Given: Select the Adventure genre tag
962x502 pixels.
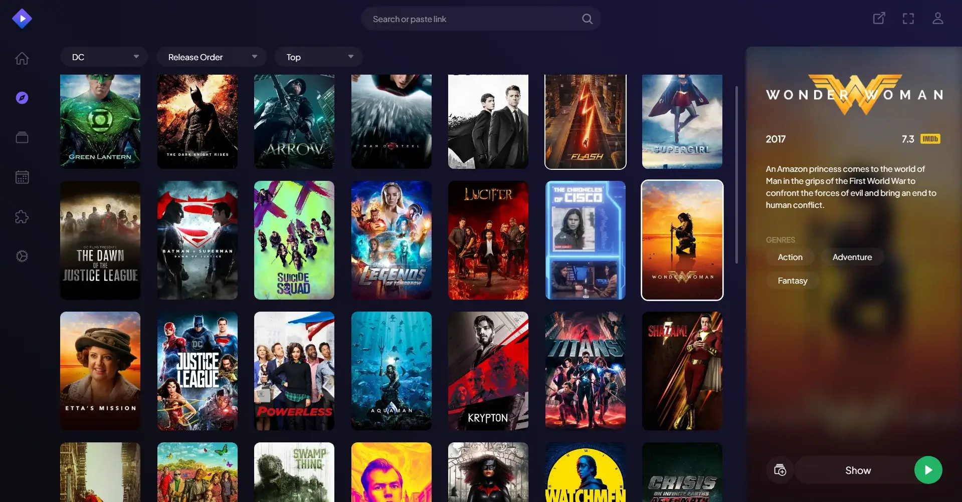Looking at the screenshot, I should click(x=852, y=257).
